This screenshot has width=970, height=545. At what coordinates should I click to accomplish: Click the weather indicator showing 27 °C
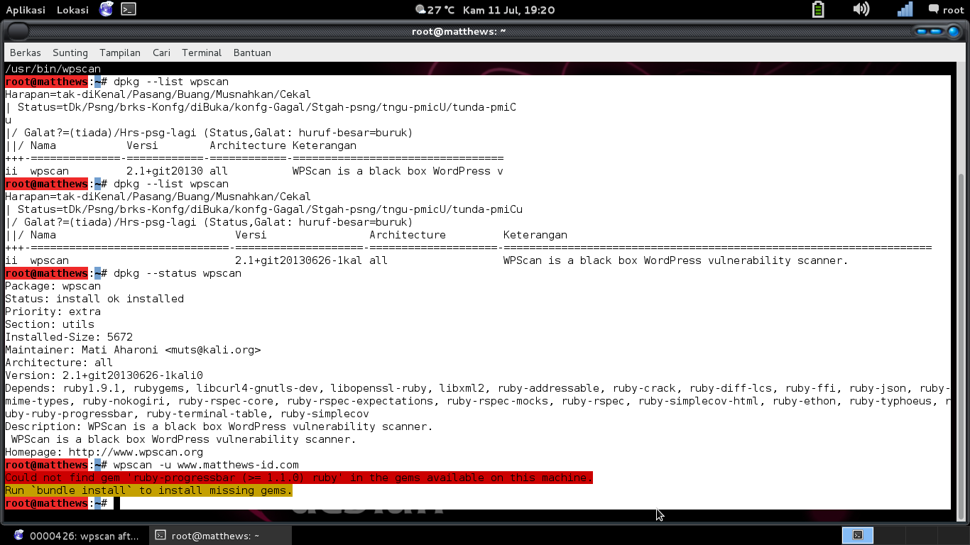(x=435, y=10)
